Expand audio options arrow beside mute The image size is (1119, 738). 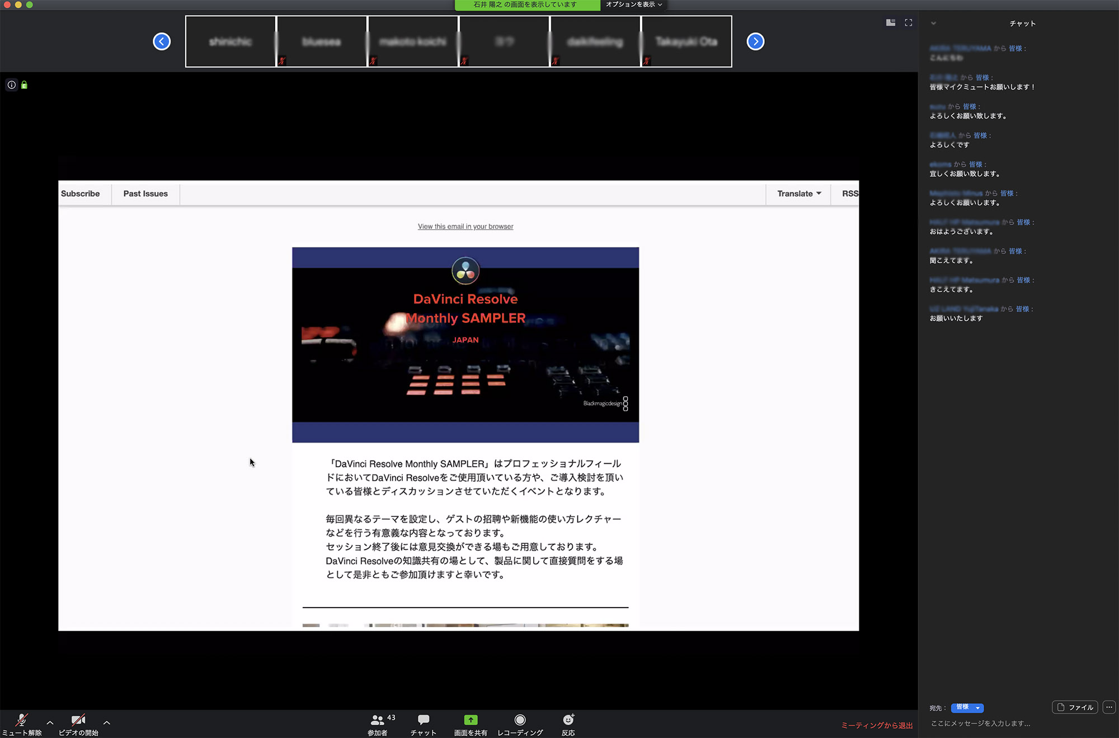click(x=50, y=722)
